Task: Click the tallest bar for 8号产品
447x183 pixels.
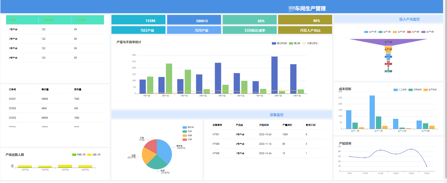Action: click(x=274, y=75)
